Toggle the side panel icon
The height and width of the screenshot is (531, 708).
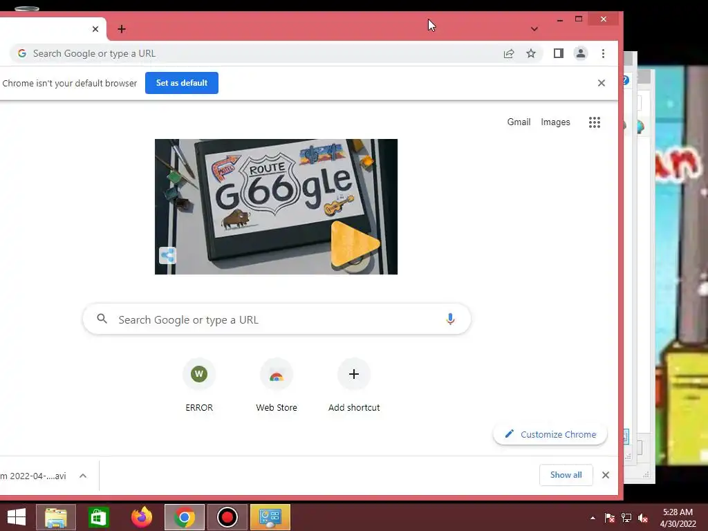click(x=559, y=53)
